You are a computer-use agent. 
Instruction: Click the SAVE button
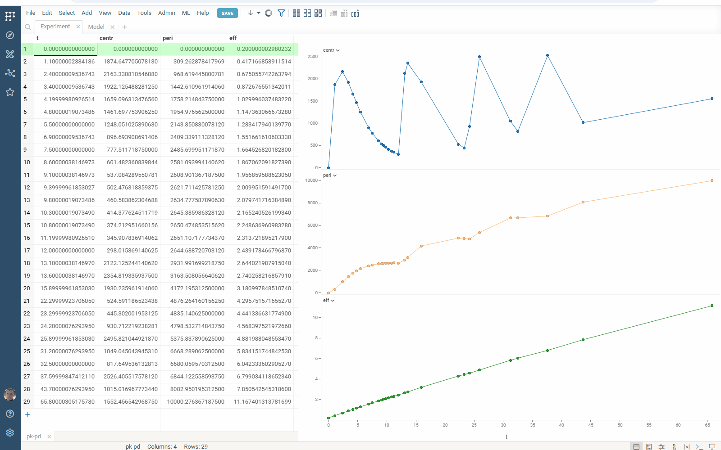click(x=227, y=13)
